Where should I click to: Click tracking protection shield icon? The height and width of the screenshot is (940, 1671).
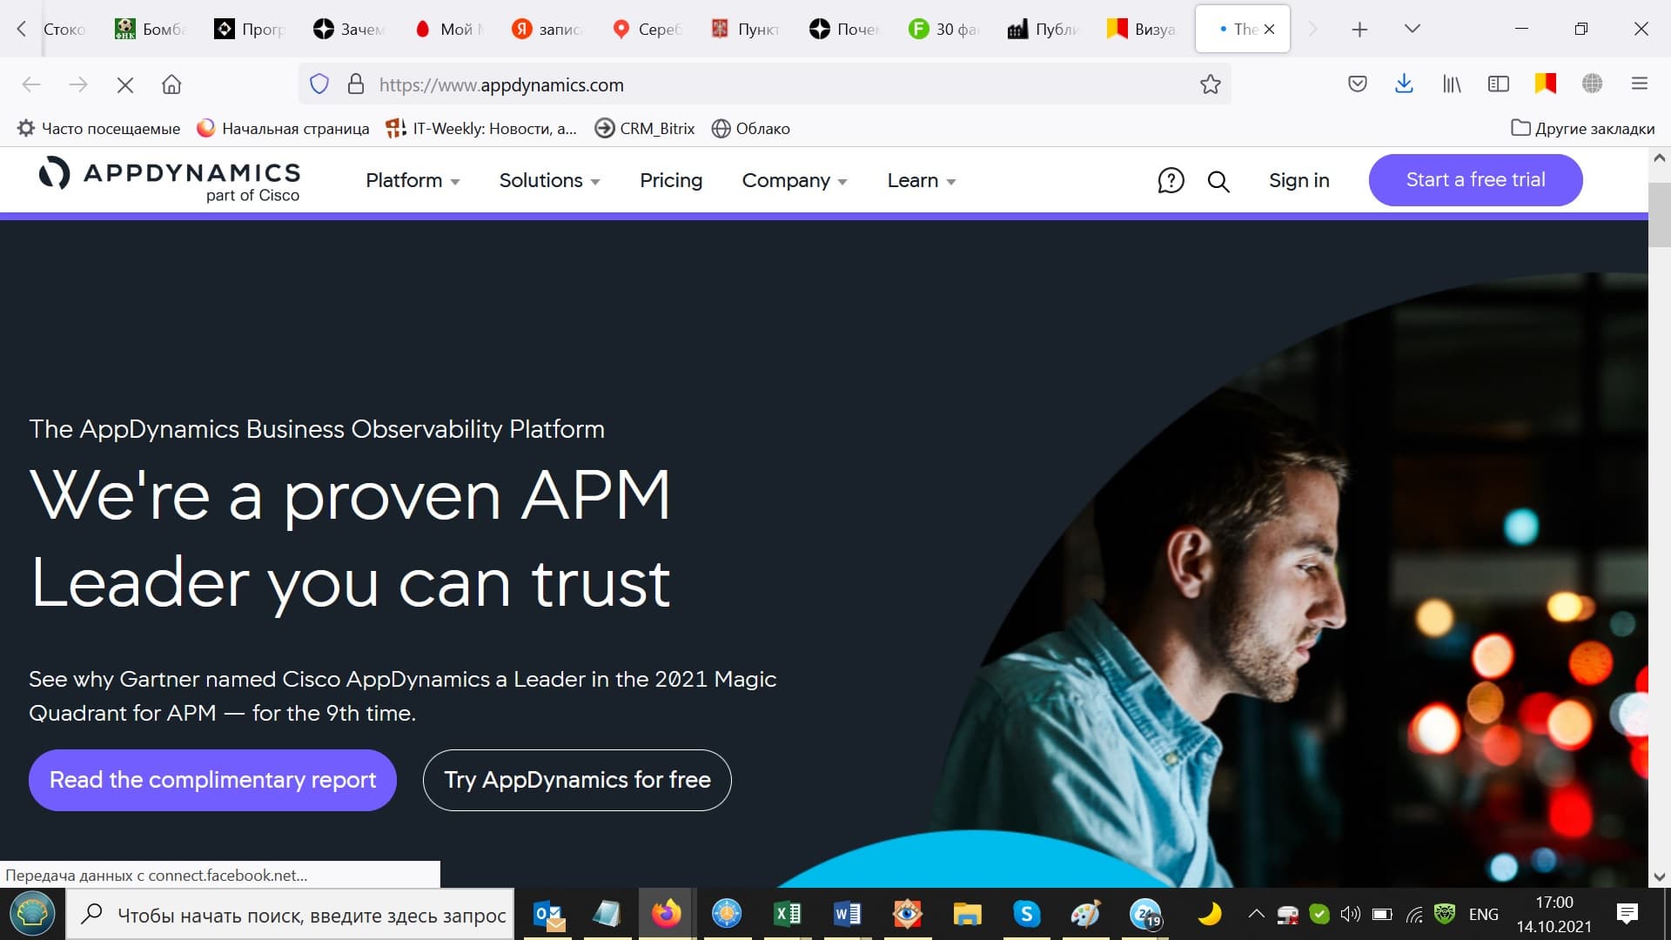319,84
